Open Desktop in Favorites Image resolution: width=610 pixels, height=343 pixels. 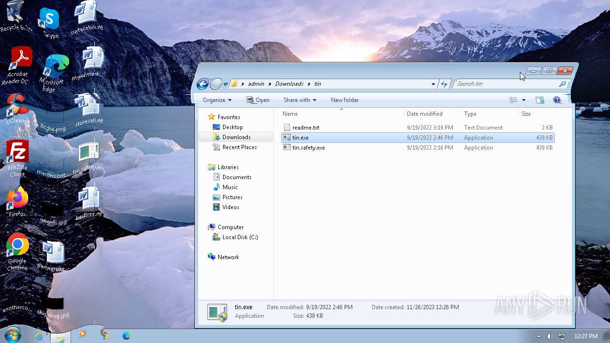(x=233, y=127)
